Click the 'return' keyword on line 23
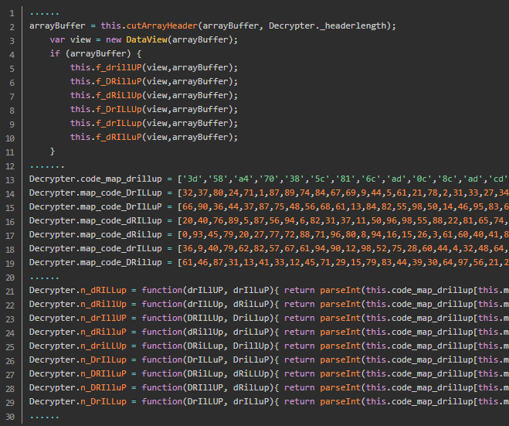The height and width of the screenshot is (426, 509). (x=300, y=318)
